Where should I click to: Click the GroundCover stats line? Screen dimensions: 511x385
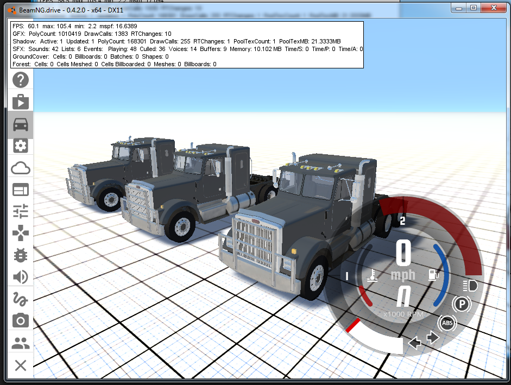(91, 56)
